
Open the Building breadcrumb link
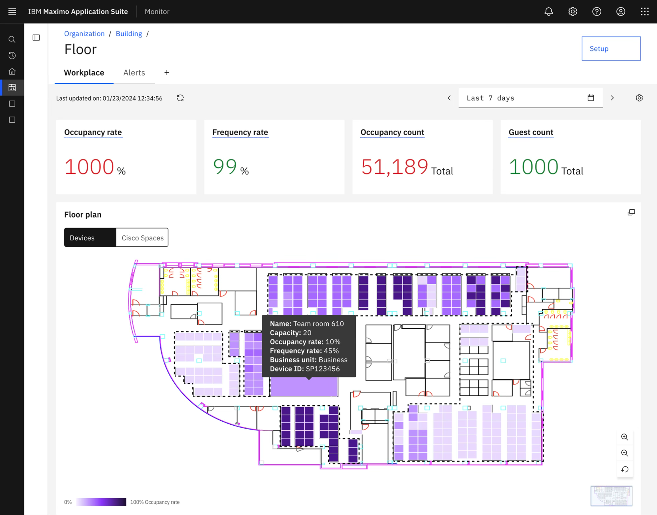129,33
